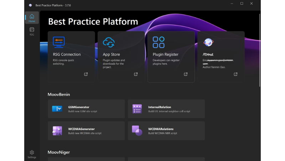Viewport: 285px width, 161px height.
Task: Click the GSMGenerator plugin icon
Action: point(57,109)
